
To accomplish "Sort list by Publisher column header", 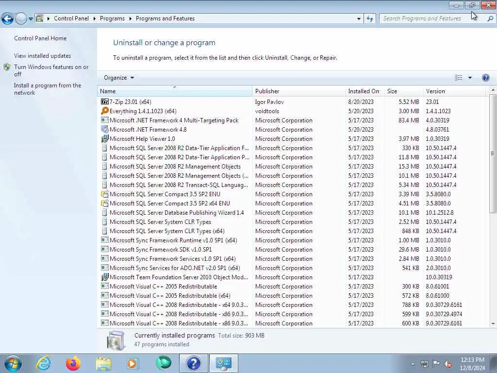I will (x=298, y=91).
